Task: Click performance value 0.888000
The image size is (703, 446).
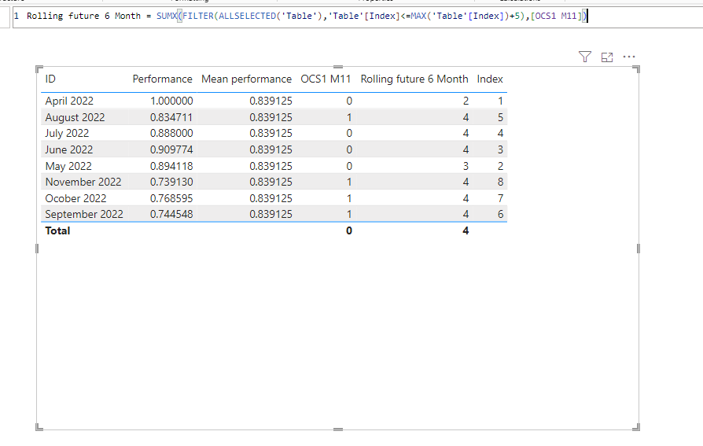Action: (x=171, y=133)
